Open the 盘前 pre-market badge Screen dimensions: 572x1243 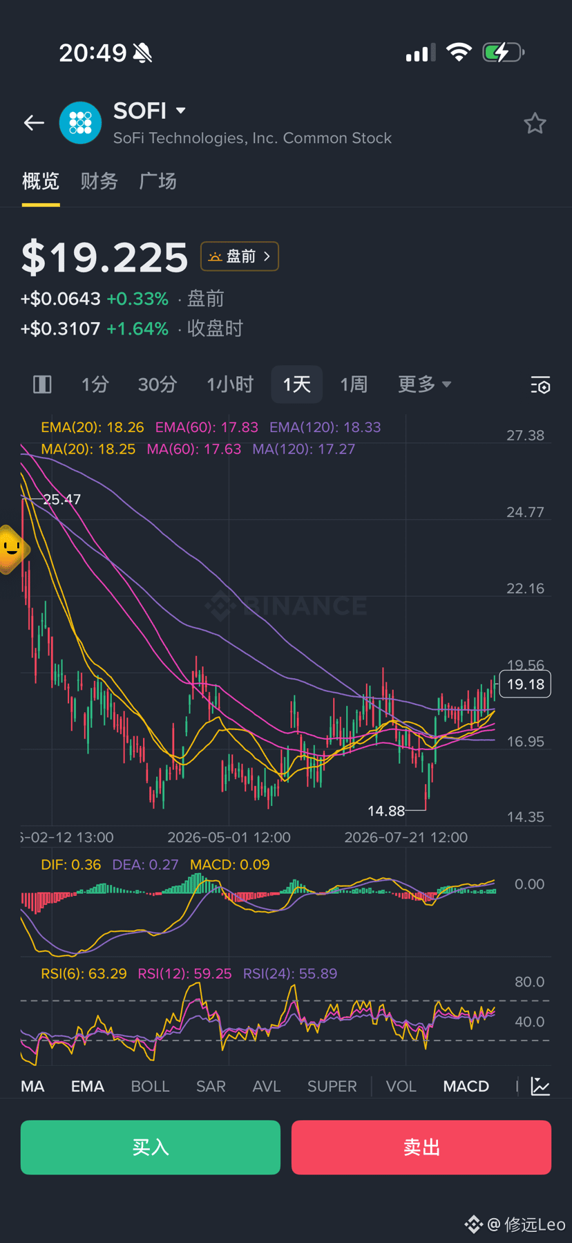[x=240, y=256]
